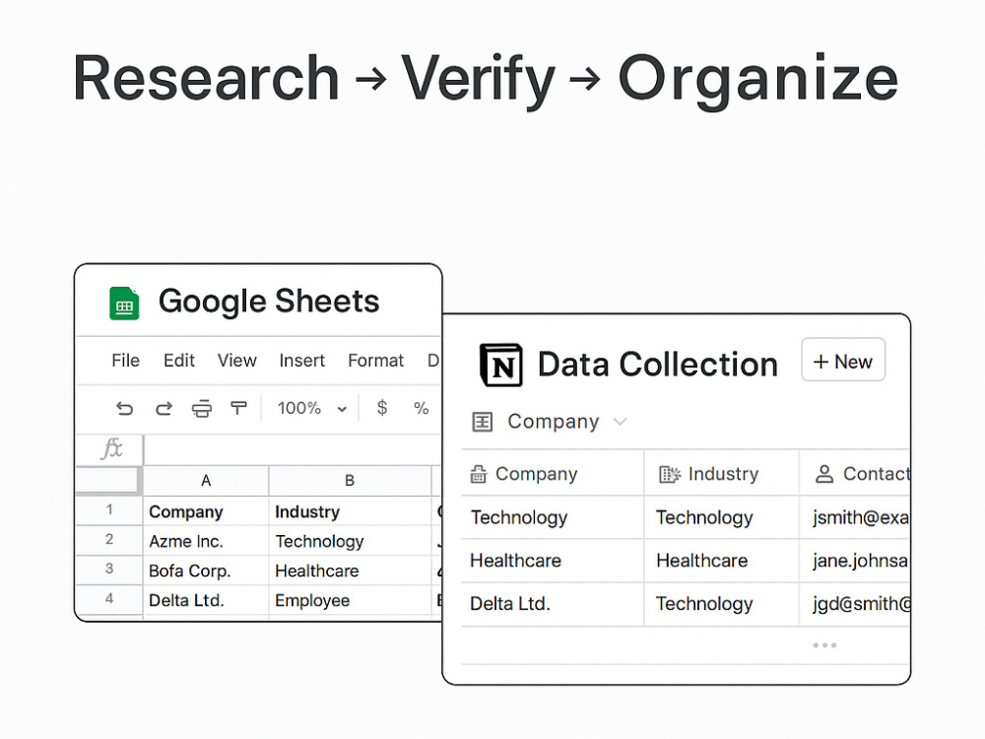
Task: Select column A header in Sheets
Action: pos(206,481)
